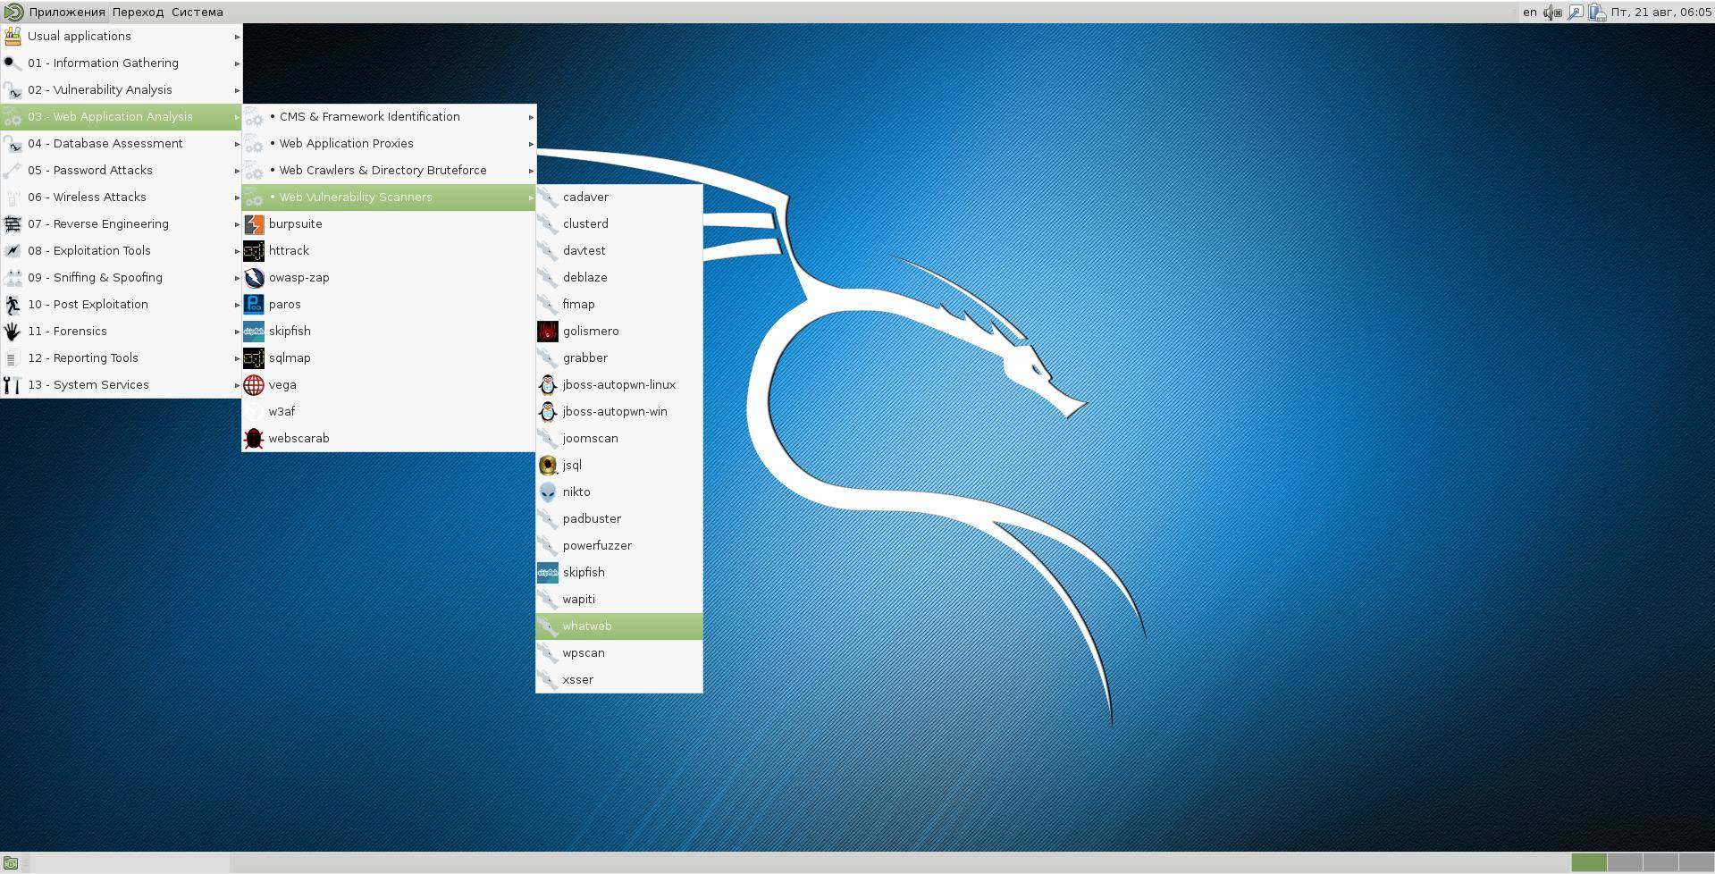Click the en keyboard layout indicator

1530,13
